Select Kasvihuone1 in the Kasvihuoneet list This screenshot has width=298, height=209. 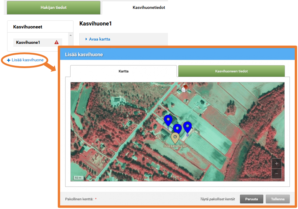pyautogui.click(x=28, y=43)
